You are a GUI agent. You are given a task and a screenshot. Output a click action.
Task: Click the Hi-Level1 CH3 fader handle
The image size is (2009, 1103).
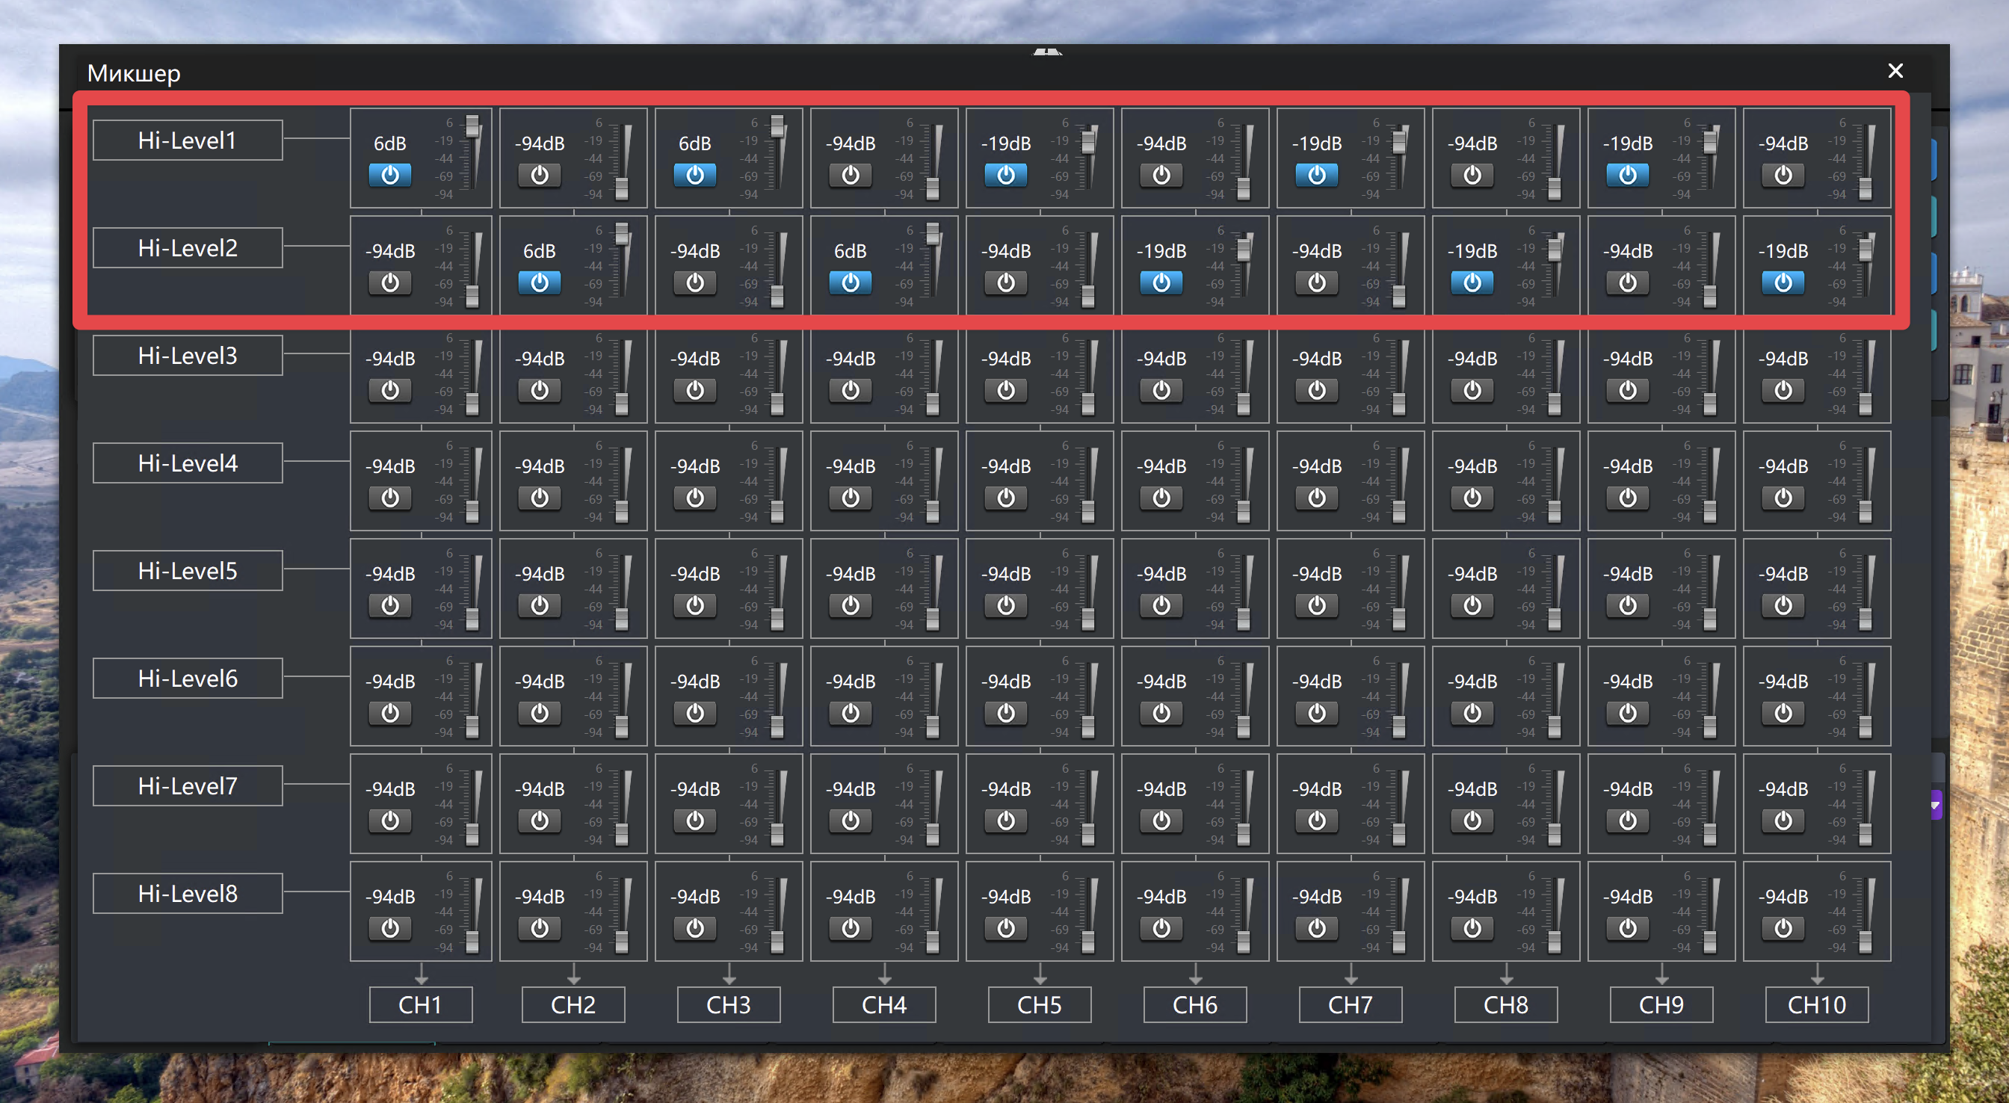pos(777,125)
